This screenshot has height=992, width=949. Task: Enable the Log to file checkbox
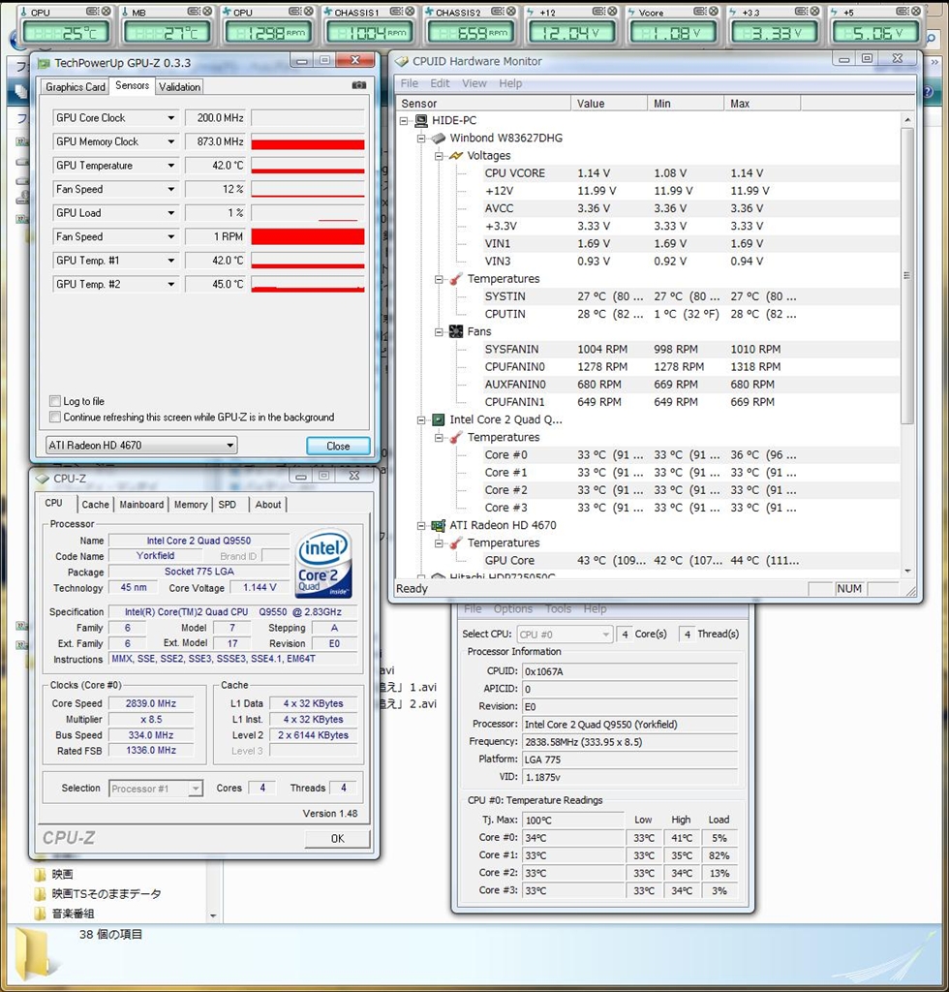(x=55, y=401)
